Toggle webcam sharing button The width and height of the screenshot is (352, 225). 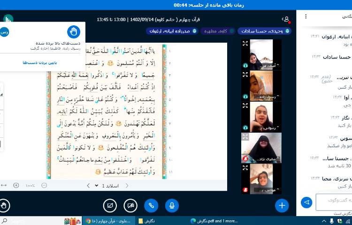point(130,205)
